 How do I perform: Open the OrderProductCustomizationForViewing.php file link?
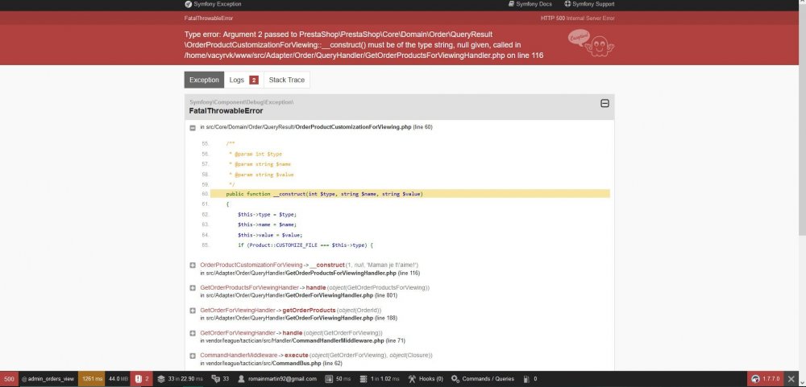click(x=354, y=127)
